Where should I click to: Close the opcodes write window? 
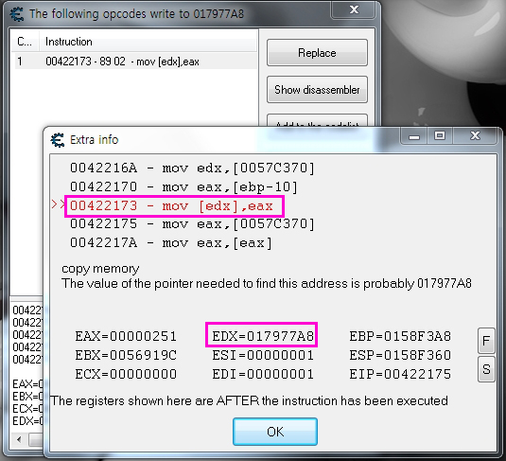click(354, 9)
